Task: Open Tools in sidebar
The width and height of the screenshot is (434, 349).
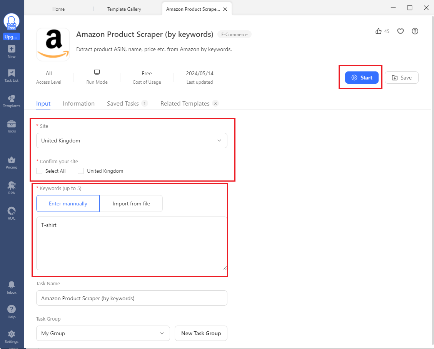Action: tap(11, 126)
